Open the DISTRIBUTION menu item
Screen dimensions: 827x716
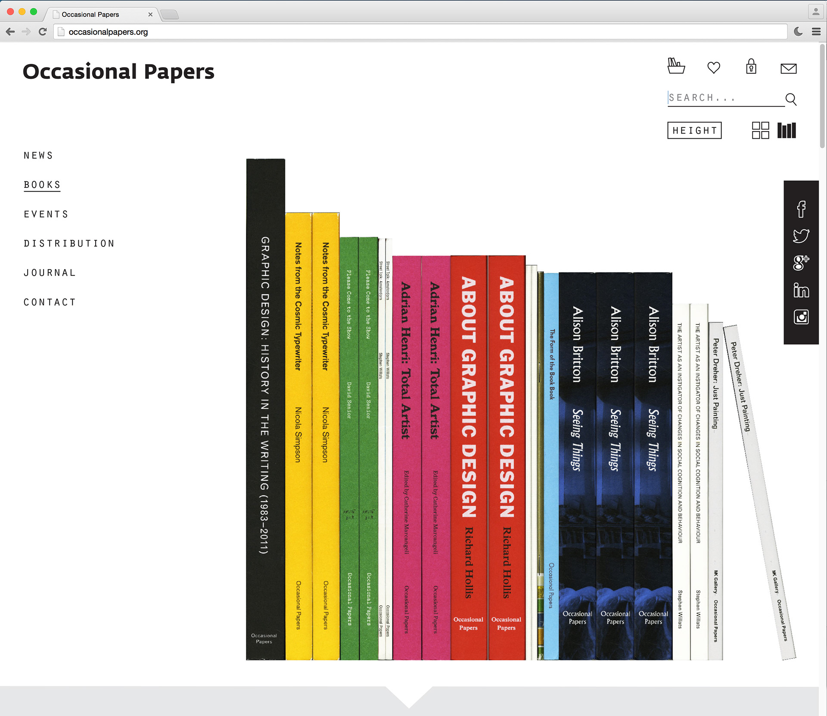tap(69, 243)
